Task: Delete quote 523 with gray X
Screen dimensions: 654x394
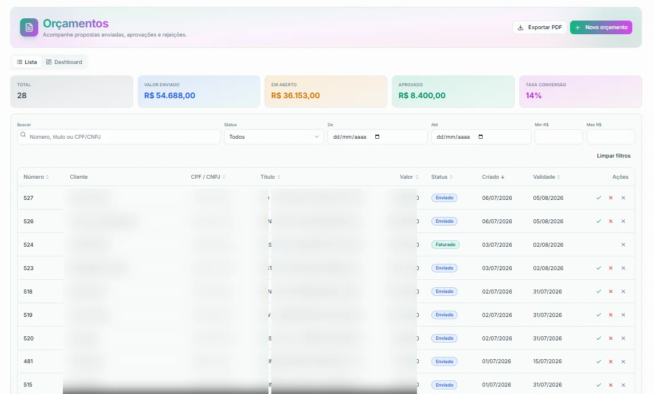Action: pos(623,268)
